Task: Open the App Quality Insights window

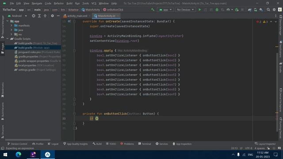Action: (x=76, y=144)
